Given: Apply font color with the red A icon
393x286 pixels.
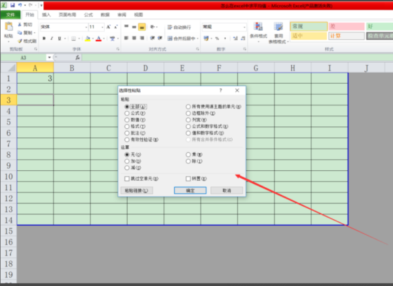Looking at the screenshot, I should (98, 39).
